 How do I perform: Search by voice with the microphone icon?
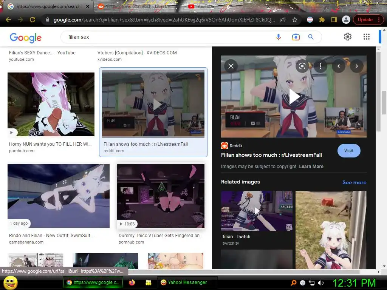279,37
